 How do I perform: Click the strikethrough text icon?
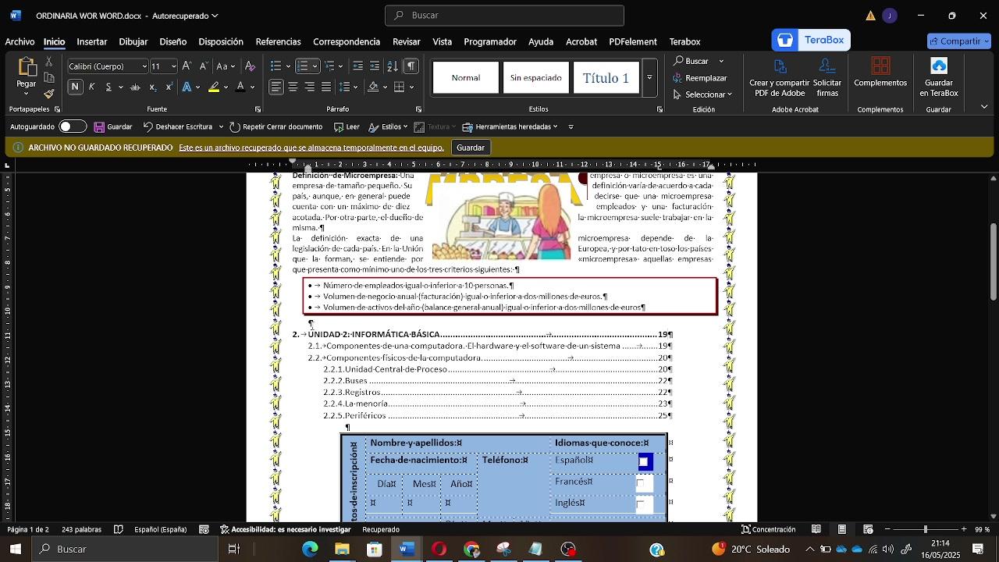(135, 87)
